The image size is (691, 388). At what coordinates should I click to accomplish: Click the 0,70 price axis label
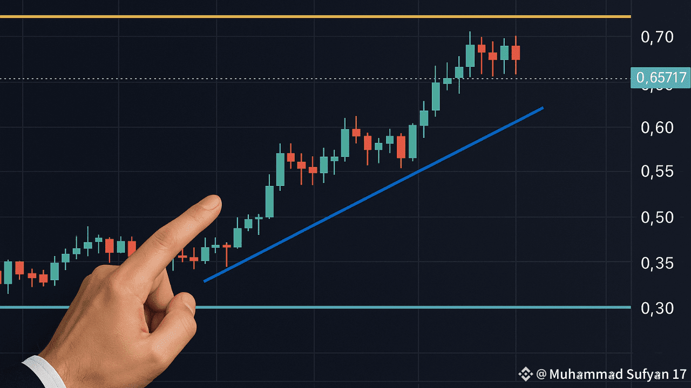[657, 37]
